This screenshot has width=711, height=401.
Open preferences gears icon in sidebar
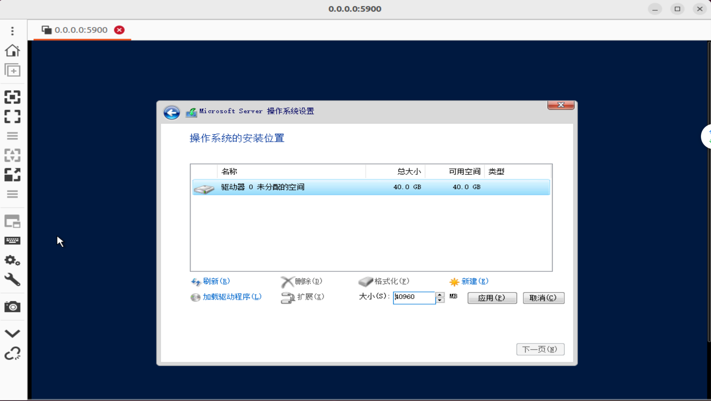pos(12,260)
